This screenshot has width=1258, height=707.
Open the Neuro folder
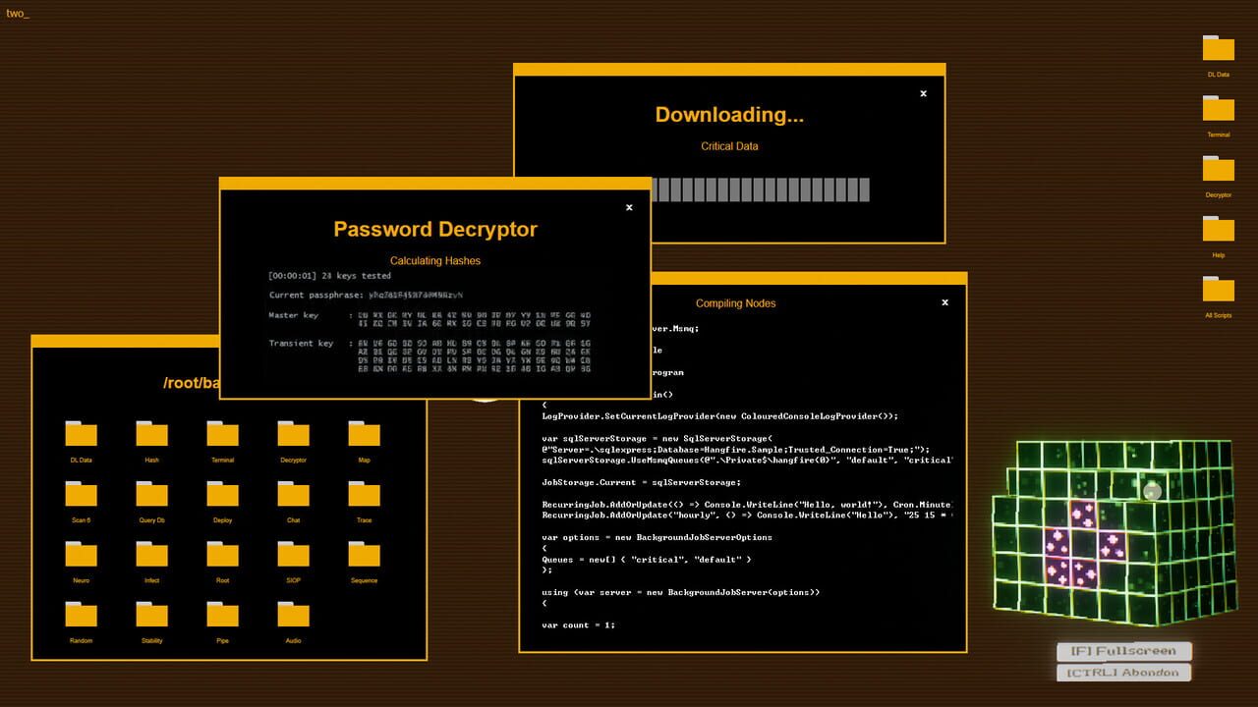click(81, 554)
